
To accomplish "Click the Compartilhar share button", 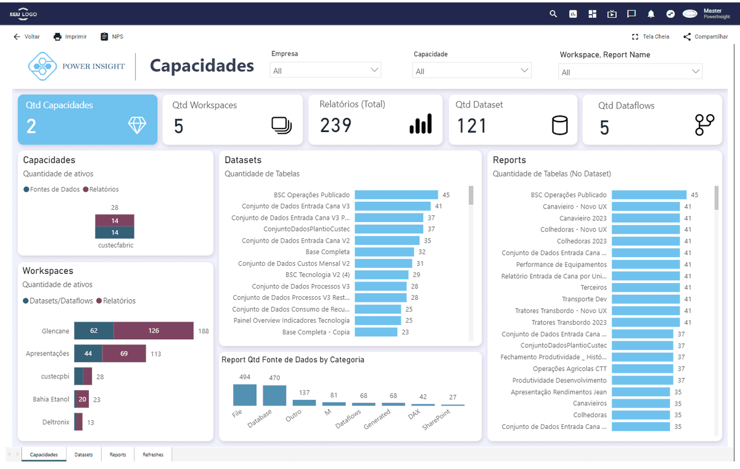I will [x=705, y=37].
